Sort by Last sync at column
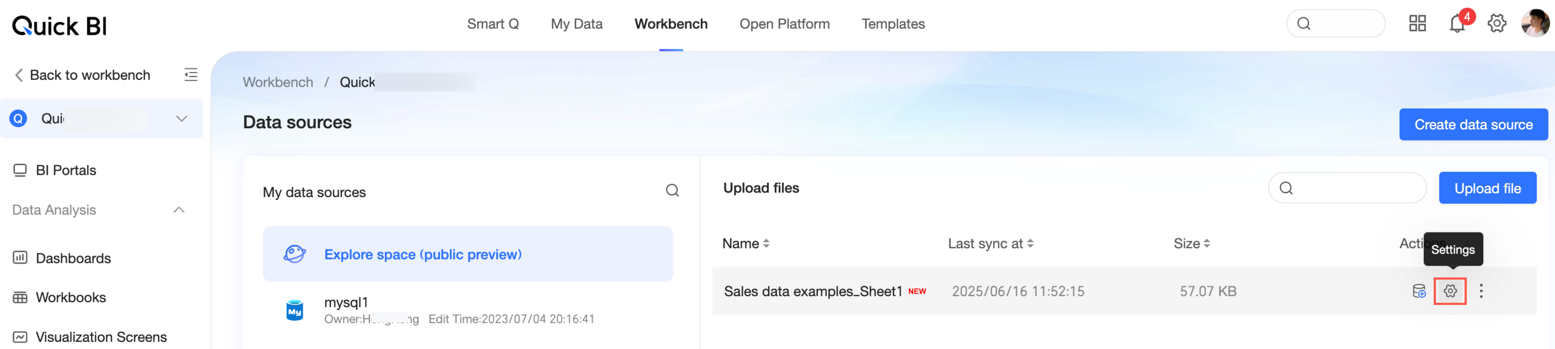1555x349 pixels. point(990,244)
